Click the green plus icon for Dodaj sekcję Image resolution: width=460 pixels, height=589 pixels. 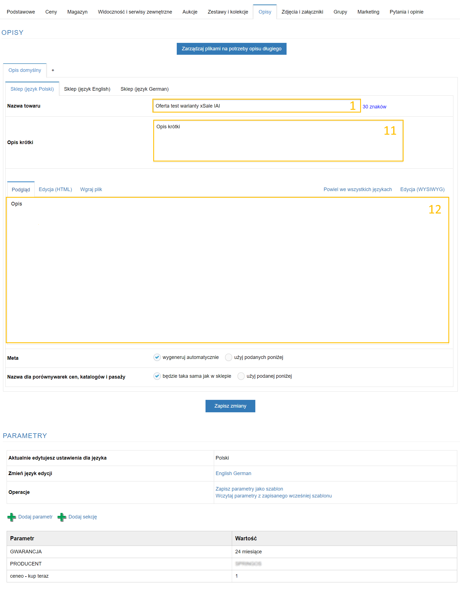click(x=62, y=517)
